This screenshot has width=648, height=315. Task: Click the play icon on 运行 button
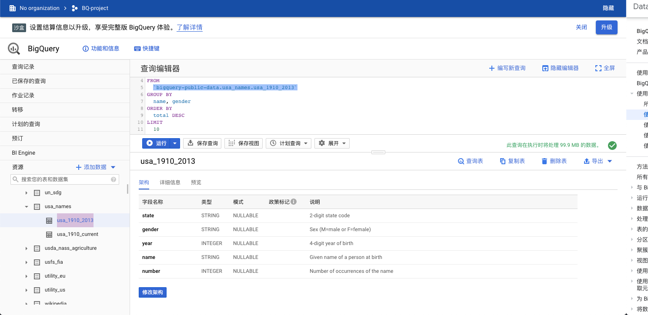click(150, 143)
